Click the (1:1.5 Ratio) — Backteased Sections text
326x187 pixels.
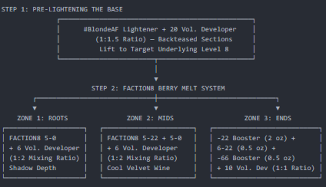click(x=164, y=39)
